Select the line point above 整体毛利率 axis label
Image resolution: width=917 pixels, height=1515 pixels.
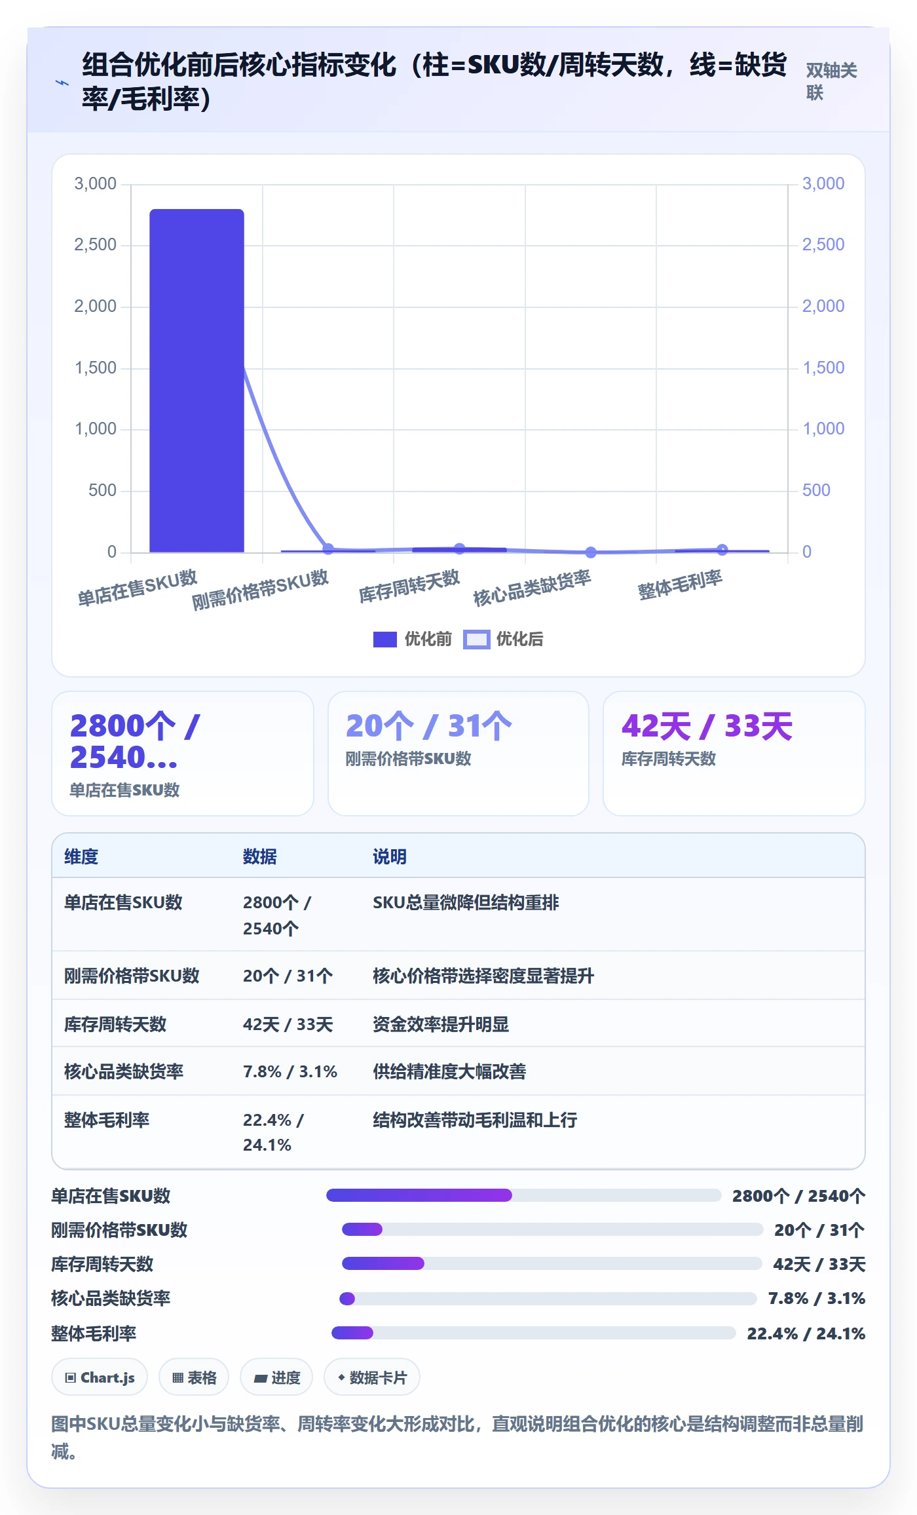coord(722,550)
